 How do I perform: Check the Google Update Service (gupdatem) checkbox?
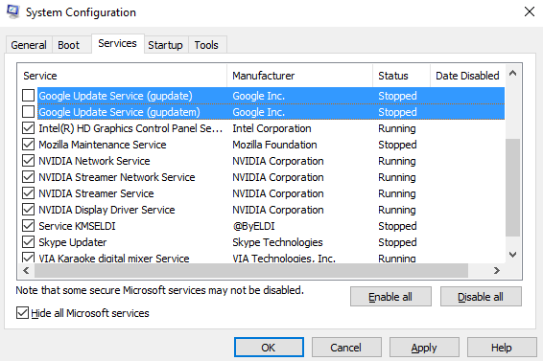coord(28,112)
